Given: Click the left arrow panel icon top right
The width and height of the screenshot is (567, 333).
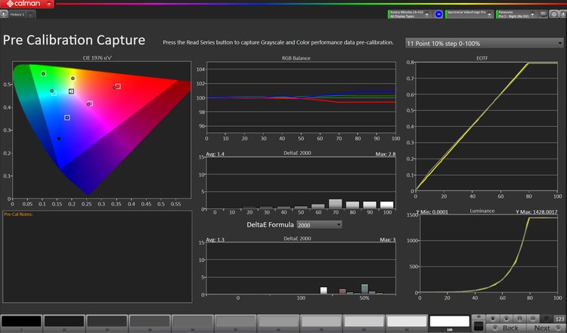Looking at the screenshot, I should (x=564, y=14).
